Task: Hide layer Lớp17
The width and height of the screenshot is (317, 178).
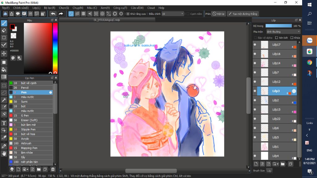Action: pyautogui.click(x=255, y=44)
